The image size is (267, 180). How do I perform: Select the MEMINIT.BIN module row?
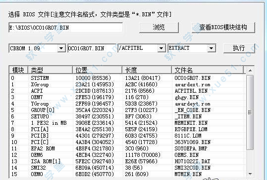tap(127, 123)
